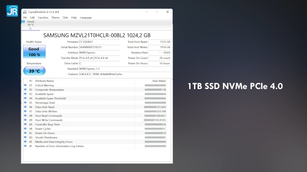Click the status orb beside Percentage Used
Viewport: 307px width, 172px height.
[x=25, y=103]
